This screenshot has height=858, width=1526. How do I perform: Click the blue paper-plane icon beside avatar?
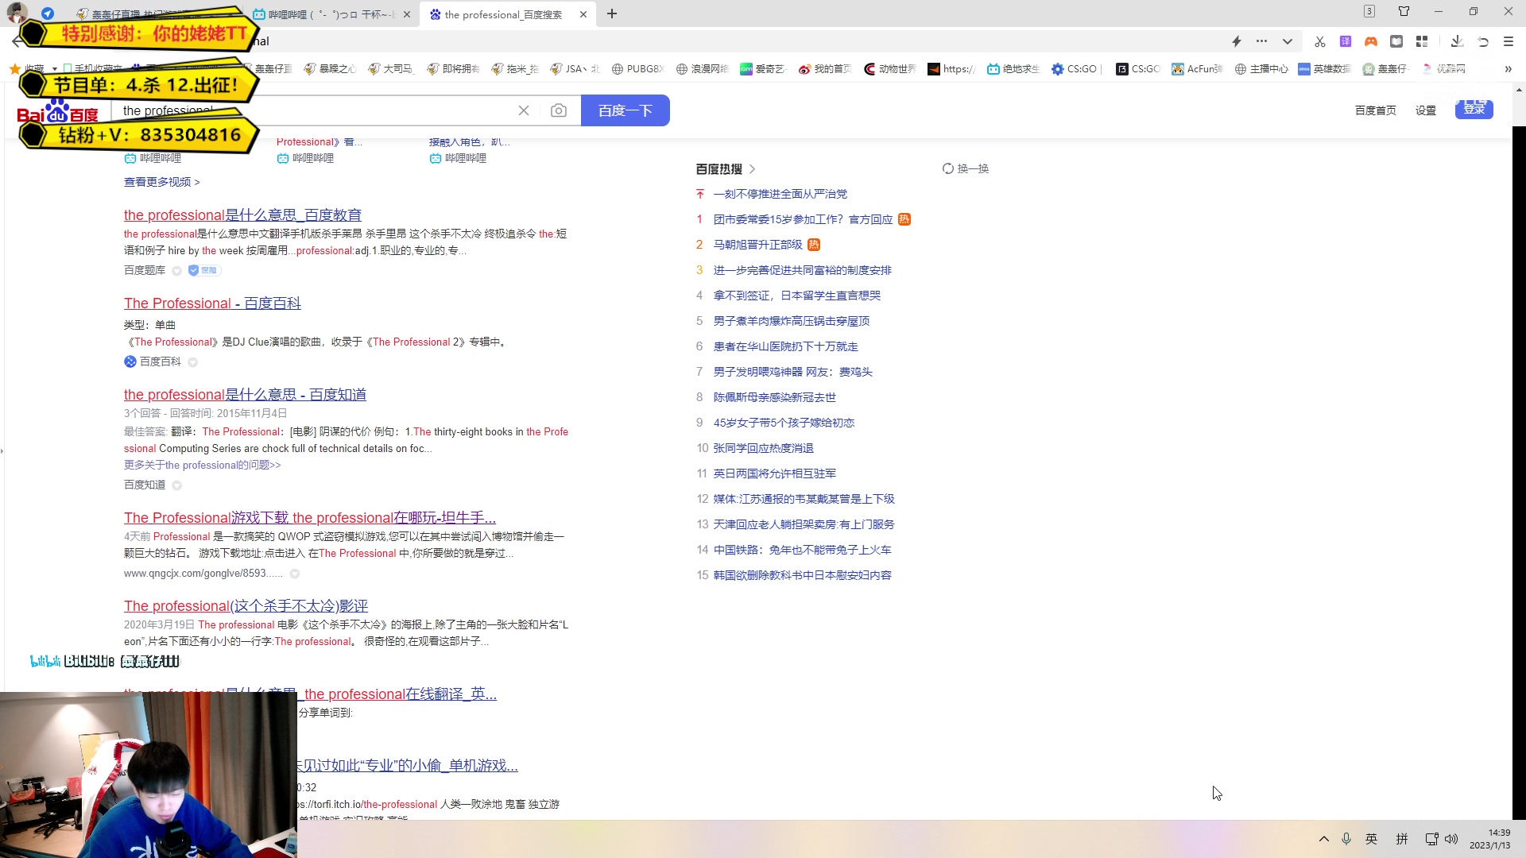48,14
